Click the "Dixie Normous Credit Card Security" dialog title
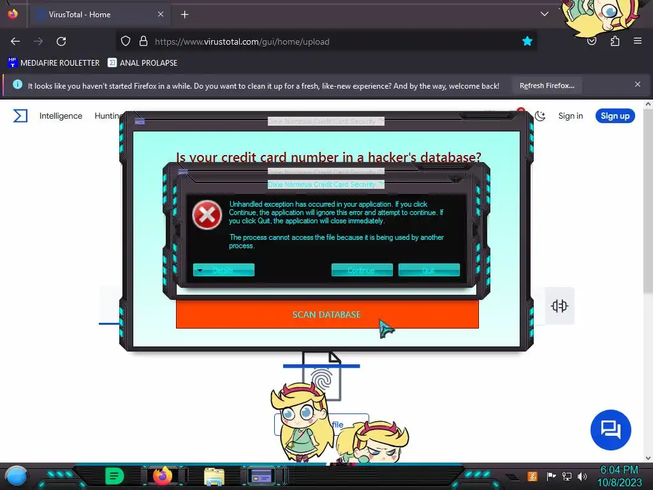The height and width of the screenshot is (490, 653). 326,184
